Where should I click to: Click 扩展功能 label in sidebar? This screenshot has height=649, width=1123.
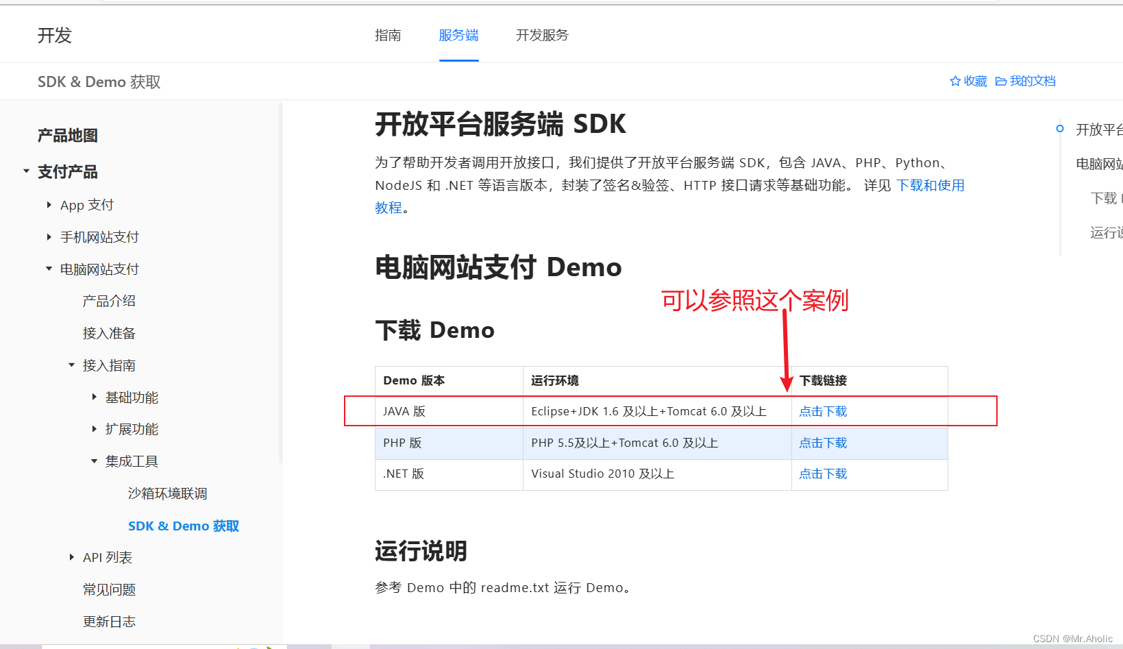pyautogui.click(x=132, y=429)
